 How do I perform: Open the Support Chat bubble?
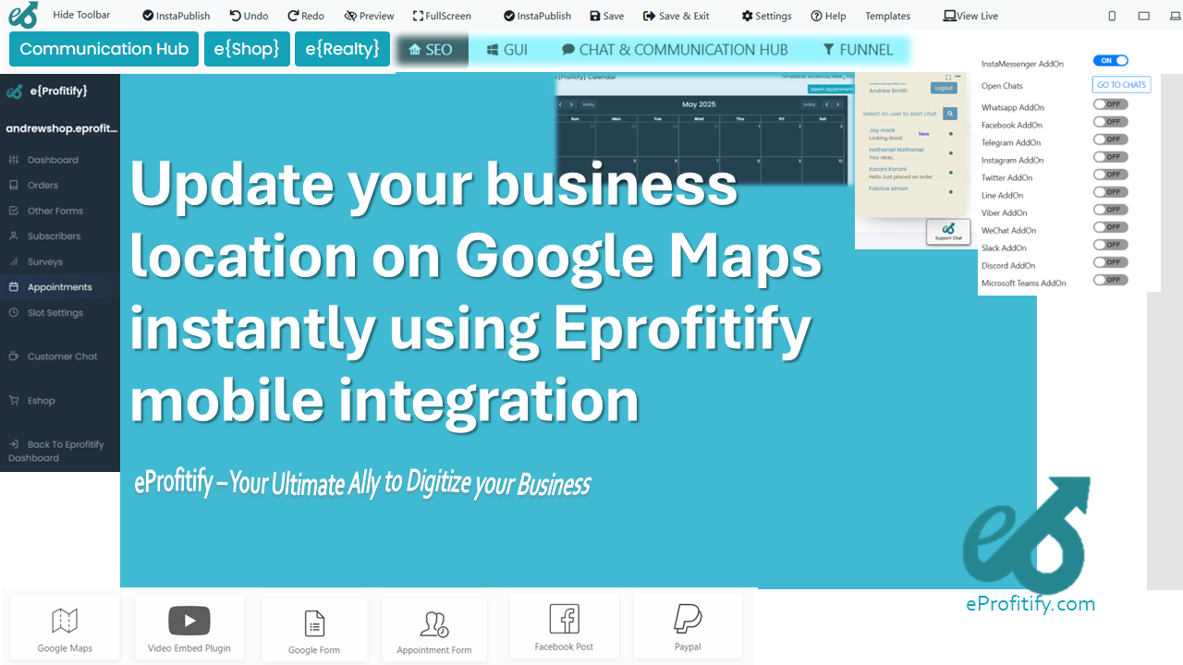coord(948,232)
